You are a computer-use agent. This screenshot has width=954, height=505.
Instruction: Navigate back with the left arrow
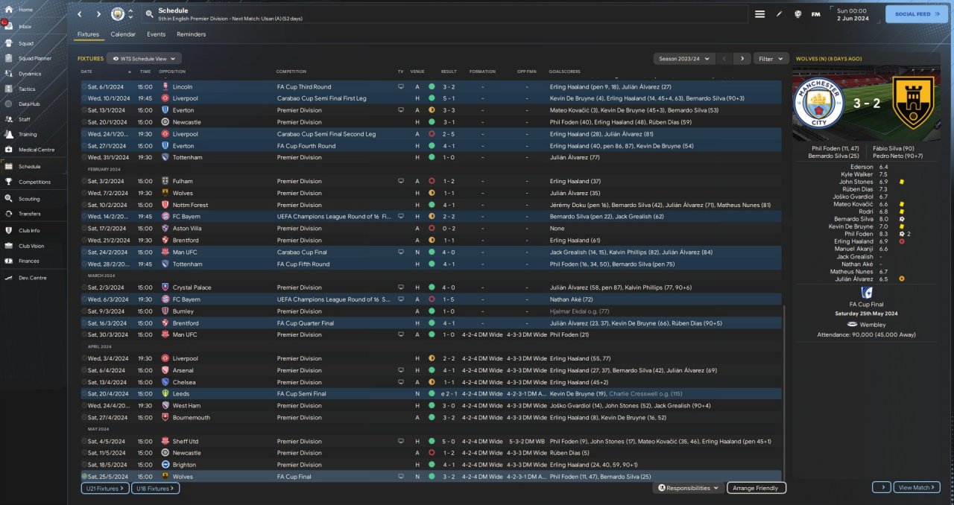point(80,14)
